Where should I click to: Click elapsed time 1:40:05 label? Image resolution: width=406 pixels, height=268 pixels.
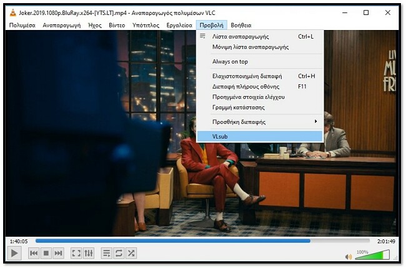click(19, 241)
